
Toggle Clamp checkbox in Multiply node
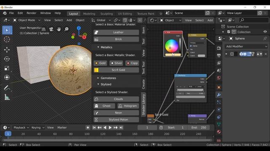[x=191, y=46]
